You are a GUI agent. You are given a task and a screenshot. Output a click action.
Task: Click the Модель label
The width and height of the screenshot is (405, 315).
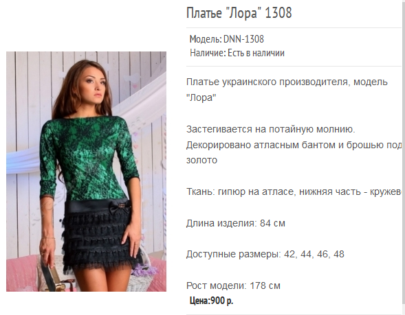pyautogui.click(x=206, y=39)
